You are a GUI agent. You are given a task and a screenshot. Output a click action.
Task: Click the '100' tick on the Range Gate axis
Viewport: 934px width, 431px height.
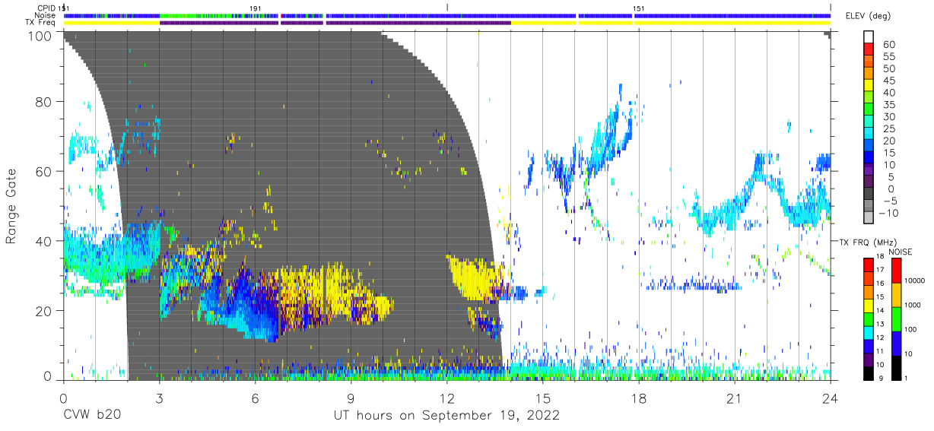[x=40, y=36]
